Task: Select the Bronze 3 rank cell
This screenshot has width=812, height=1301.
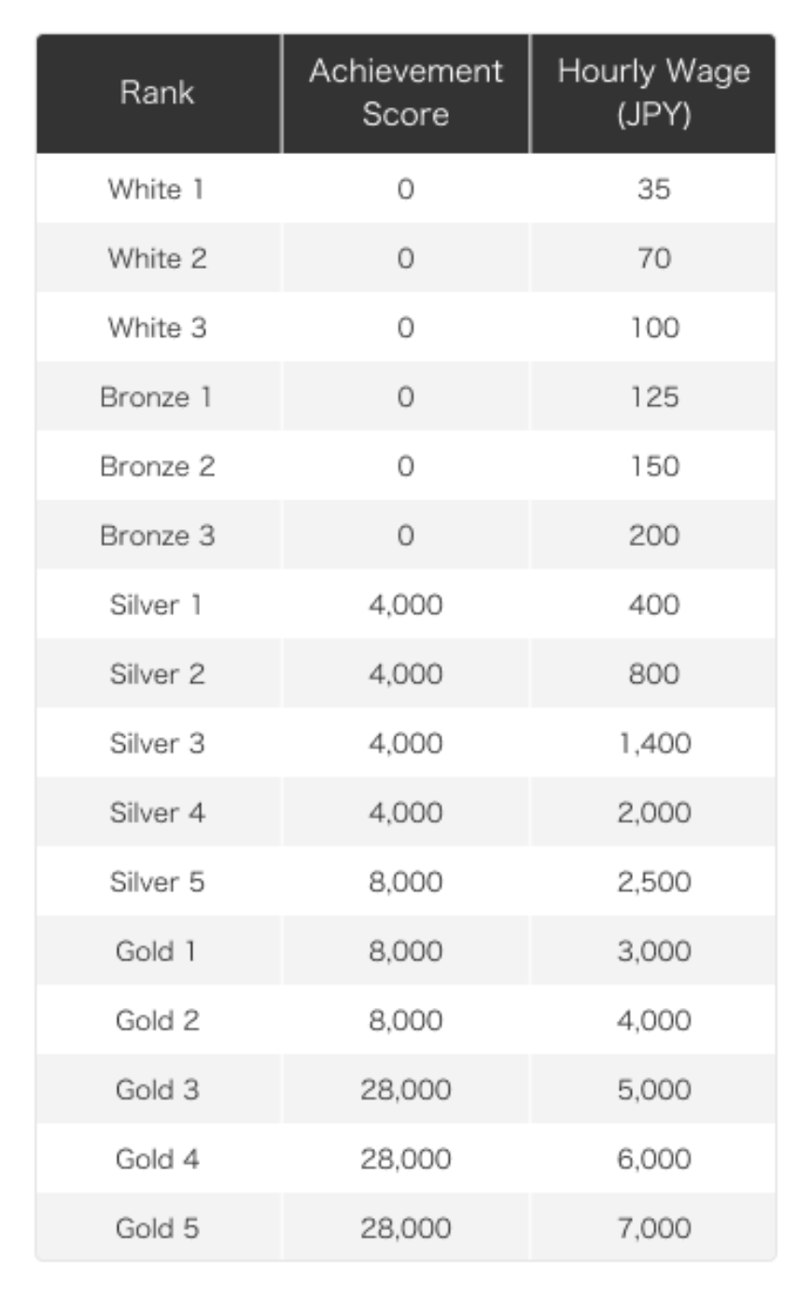Action: click(157, 536)
